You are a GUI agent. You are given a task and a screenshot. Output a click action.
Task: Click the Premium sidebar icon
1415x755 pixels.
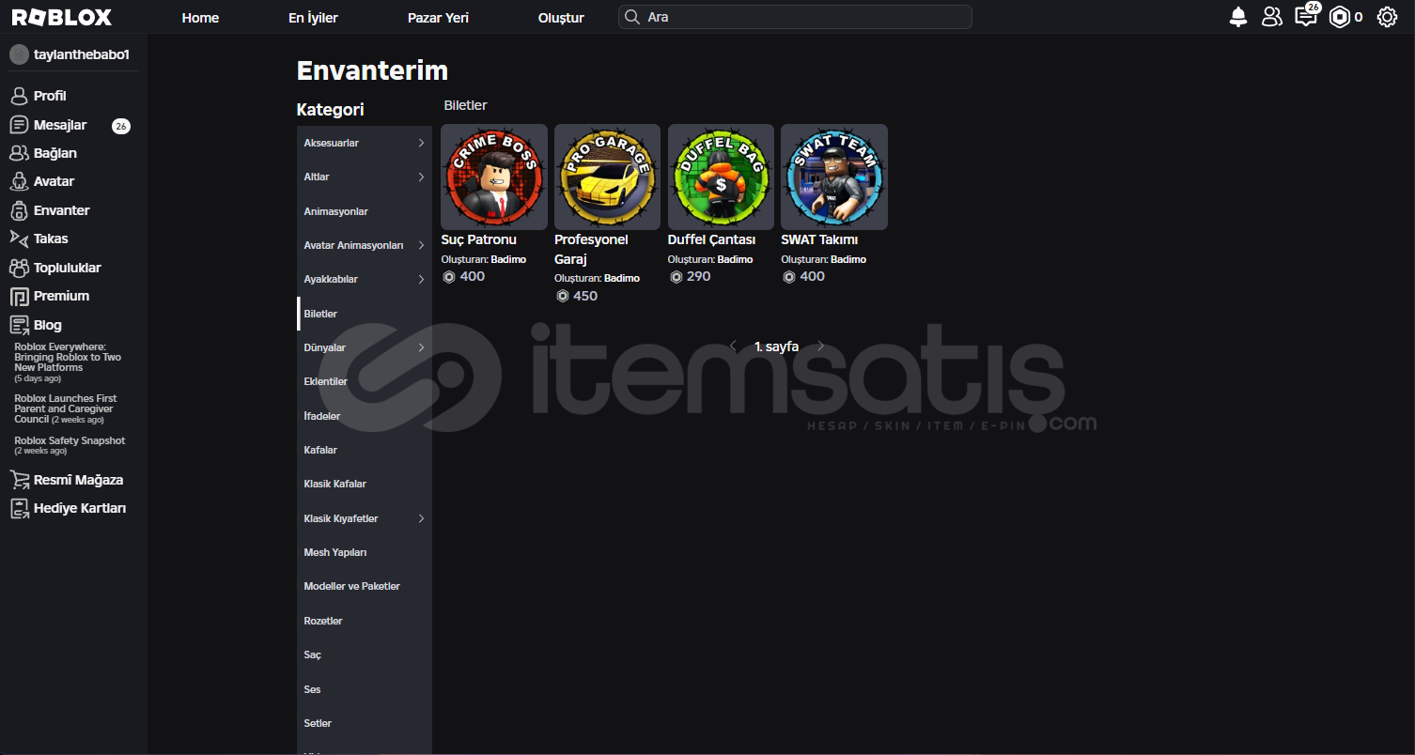point(19,297)
